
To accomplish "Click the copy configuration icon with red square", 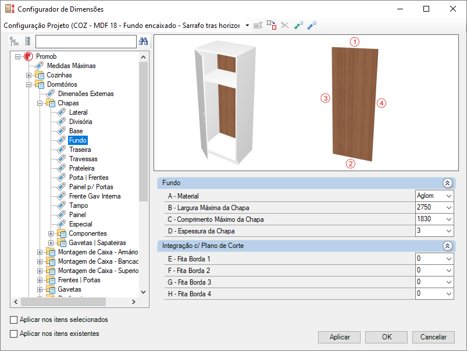I will coord(272,26).
